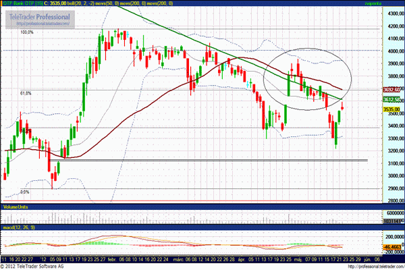Click the '3800,00' price axis label
The height and width of the screenshot is (270, 405).
(396, 76)
